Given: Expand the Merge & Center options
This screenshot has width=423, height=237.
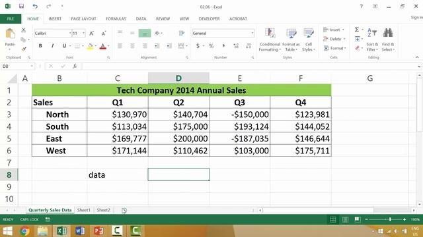Looking at the screenshot, I should (x=186, y=46).
